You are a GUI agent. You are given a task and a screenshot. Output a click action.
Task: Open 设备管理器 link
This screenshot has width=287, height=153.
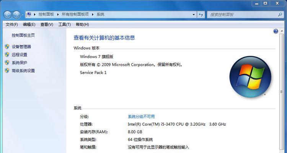[21, 47]
